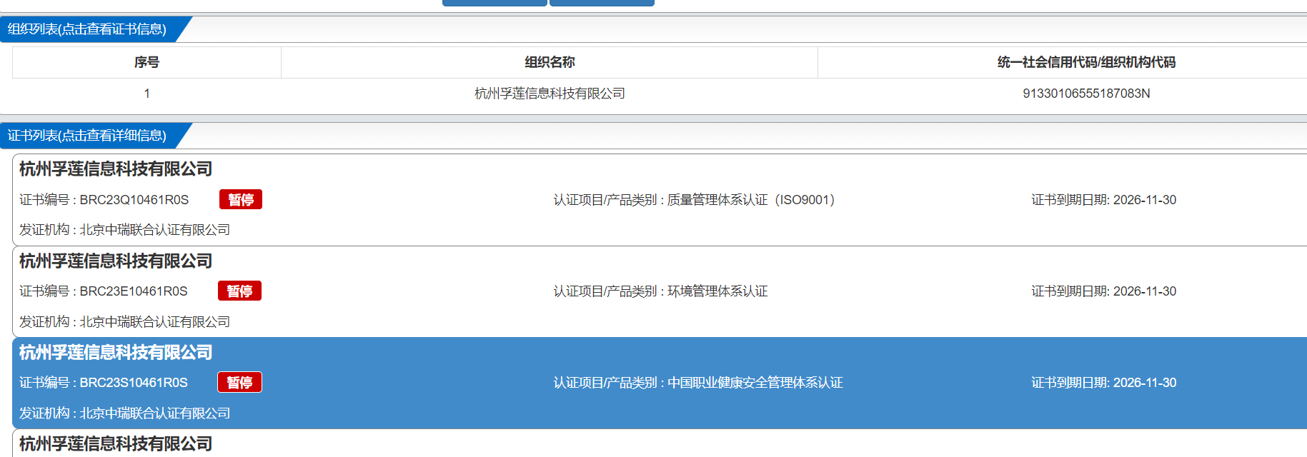1307x457 pixels.
Task: Click company title of first certificate card
Action: coord(116,169)
